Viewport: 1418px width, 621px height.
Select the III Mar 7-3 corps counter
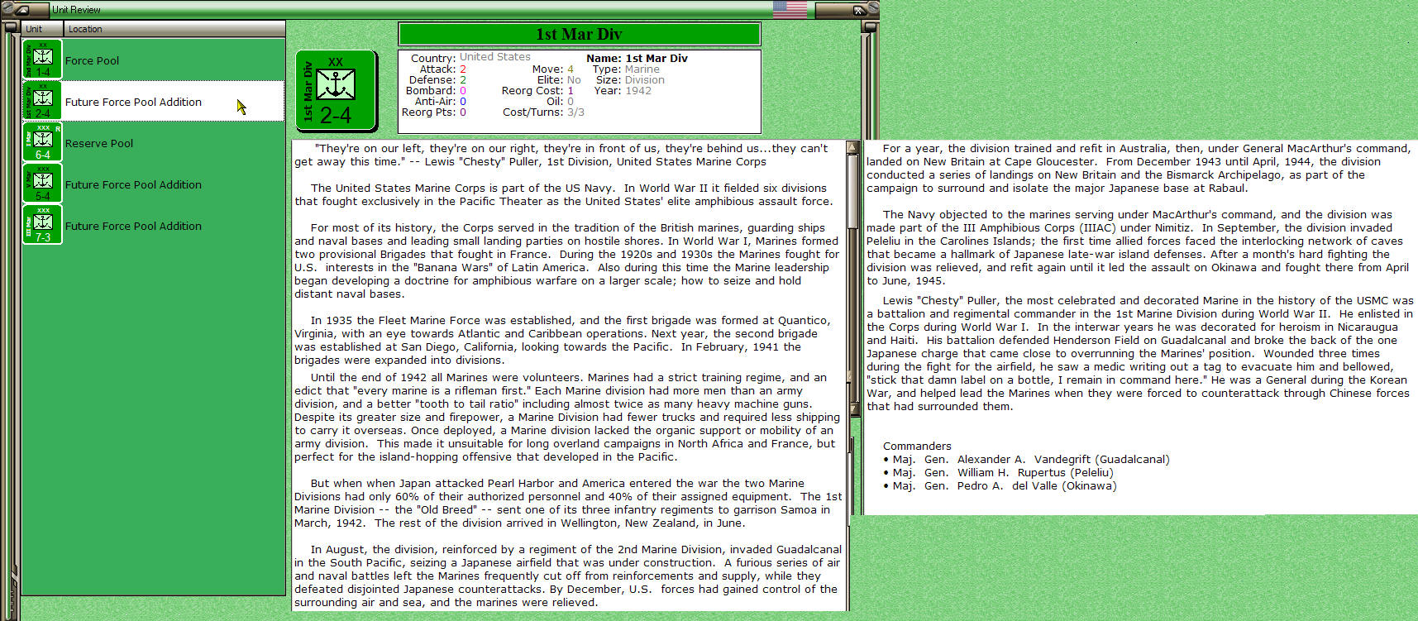[x=43, y=225]
